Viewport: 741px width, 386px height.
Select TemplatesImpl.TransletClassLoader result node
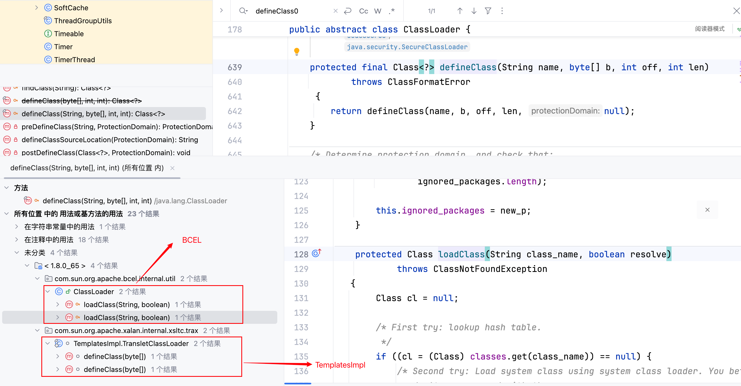[131, 344]
